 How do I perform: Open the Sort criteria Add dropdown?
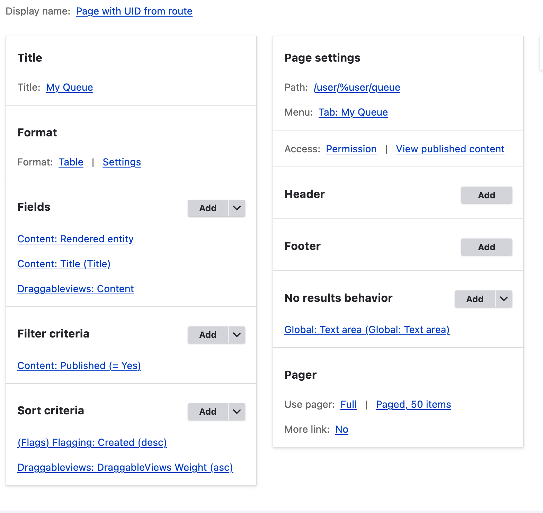[237, 412]
